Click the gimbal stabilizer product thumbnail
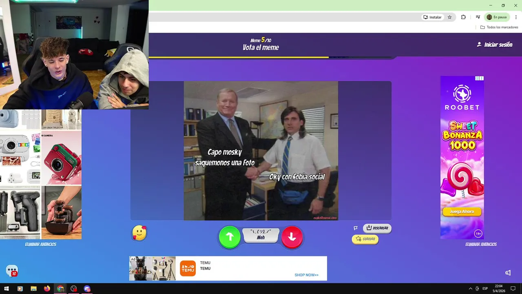 point(20,212)
